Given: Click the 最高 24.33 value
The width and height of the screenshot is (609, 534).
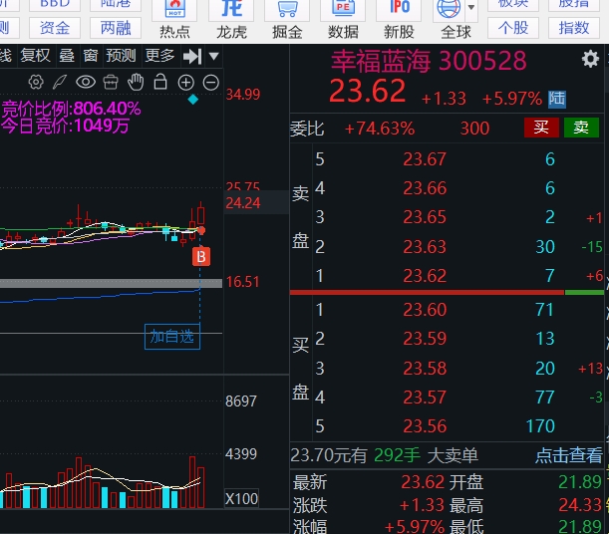Looking at the screenshot, I should coord(579,505).
